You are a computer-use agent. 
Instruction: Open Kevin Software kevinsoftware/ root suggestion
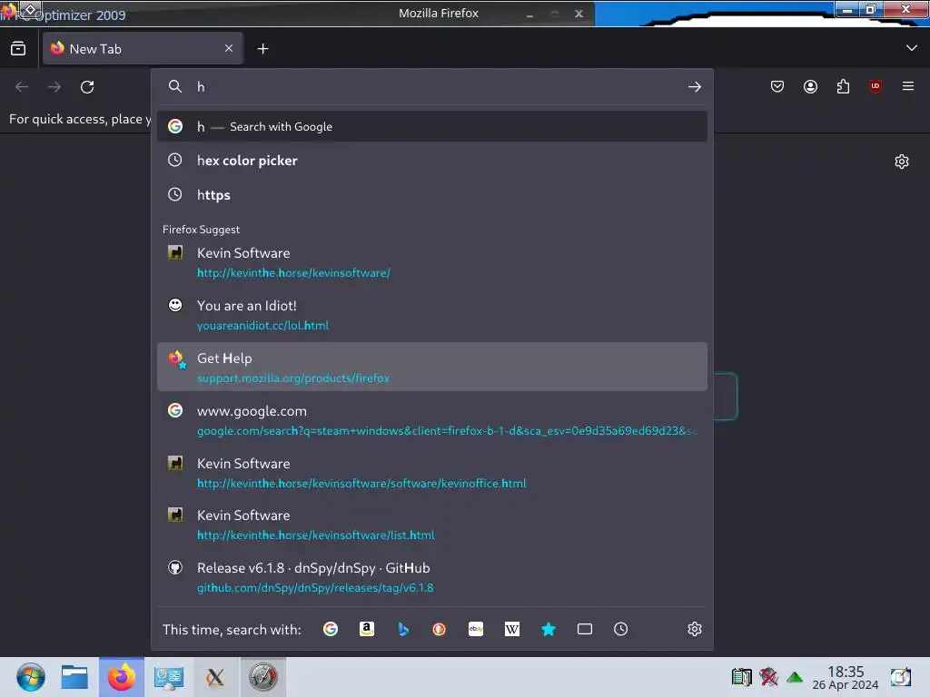point(431,262)
